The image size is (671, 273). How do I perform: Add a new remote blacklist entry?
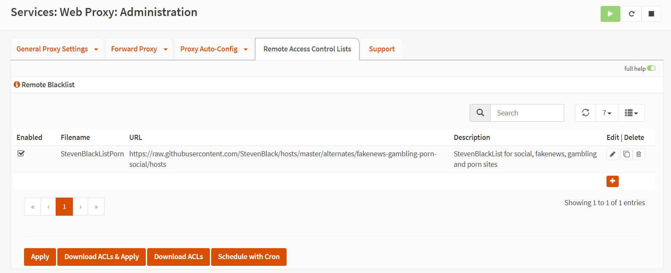coord(612,181)
